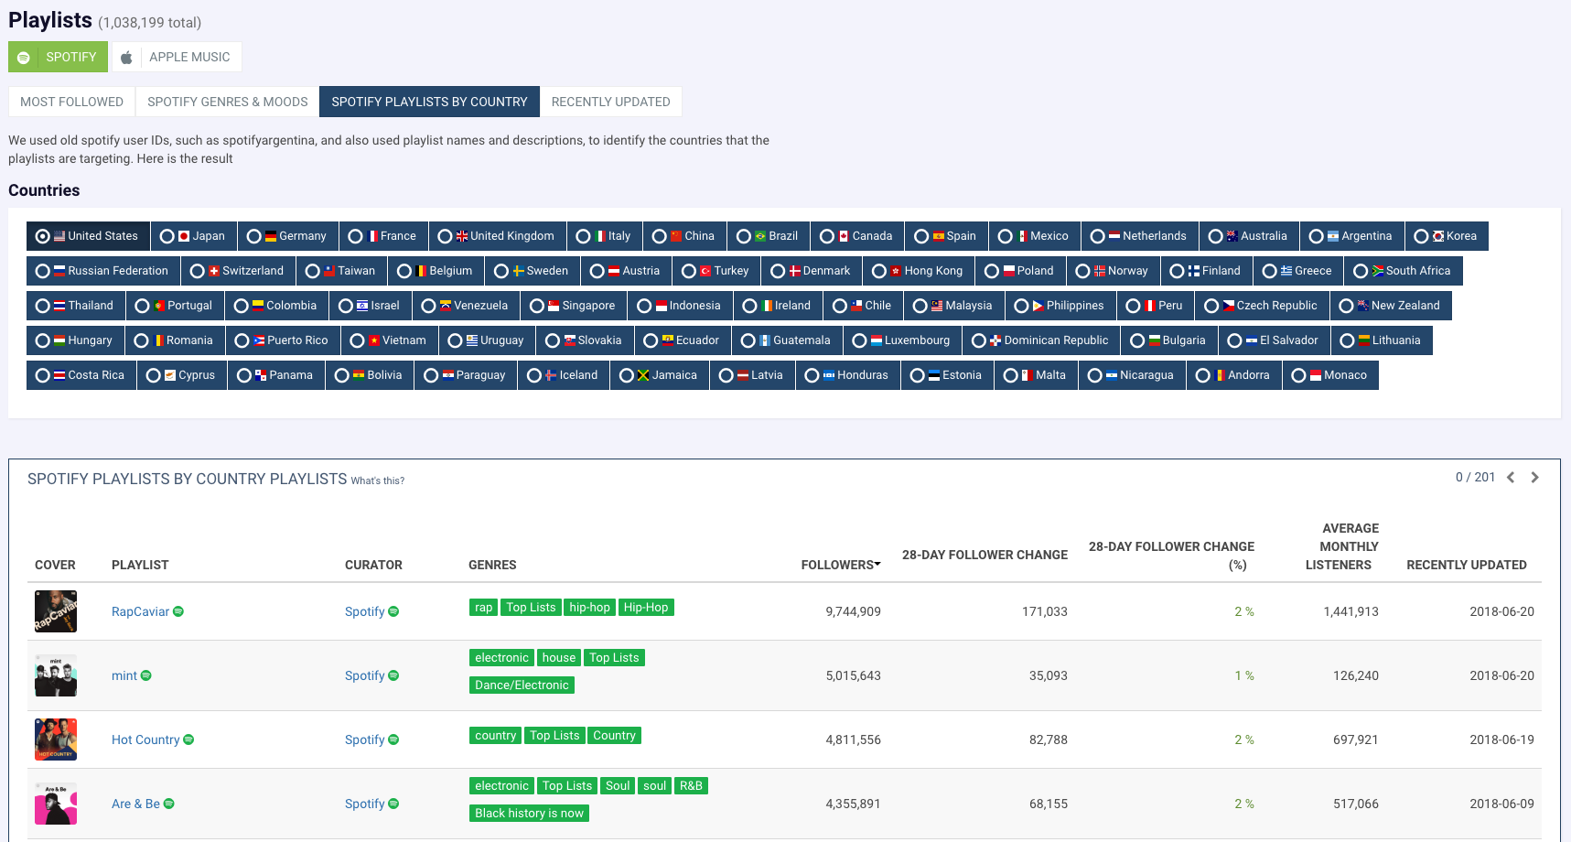Open the mint playlist link
1571x842 pixels.
point(124,675)
